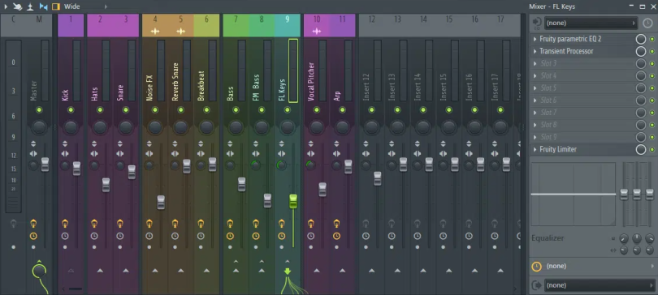The image size is (658, 295).
Task: Click the pan knob on Snare track
Action: (x=125, y=127)
